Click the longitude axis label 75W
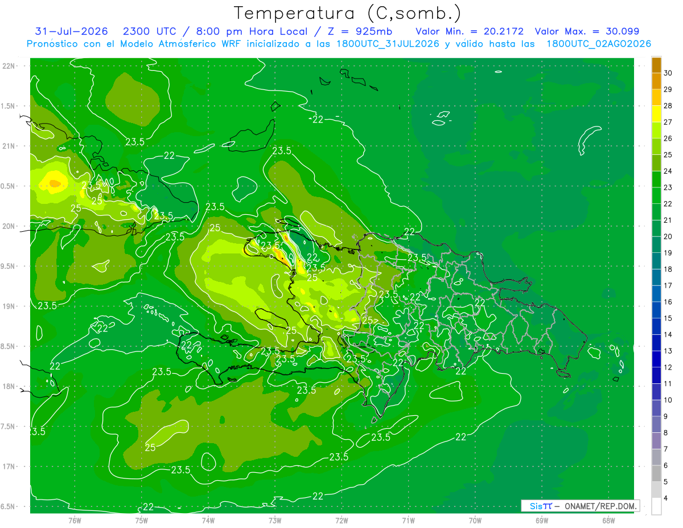Viewport: 683px width, 528px height. click(x=142, y=520)
